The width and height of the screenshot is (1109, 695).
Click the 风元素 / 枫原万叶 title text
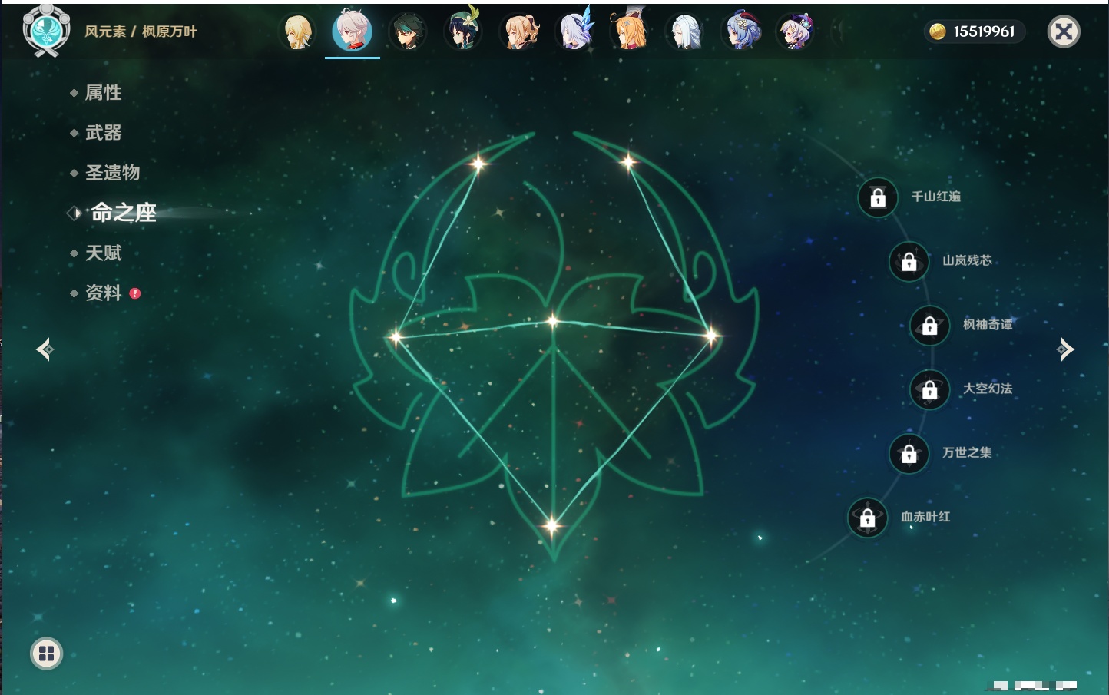[x=141, y=31]
